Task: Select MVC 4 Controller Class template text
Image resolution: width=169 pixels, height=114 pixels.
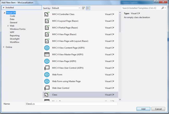Action: tap(63, 14)
